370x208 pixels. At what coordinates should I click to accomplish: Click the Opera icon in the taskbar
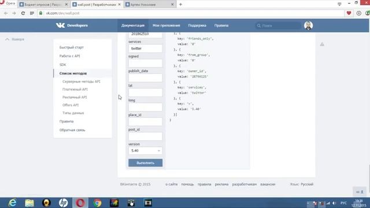click(80, 203)
